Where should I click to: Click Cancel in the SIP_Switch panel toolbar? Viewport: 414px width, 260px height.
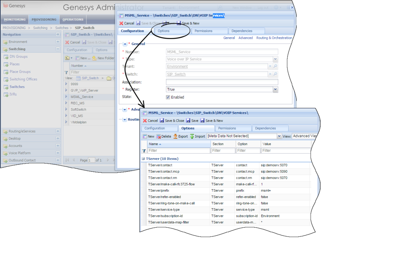(x=72, y=42)
